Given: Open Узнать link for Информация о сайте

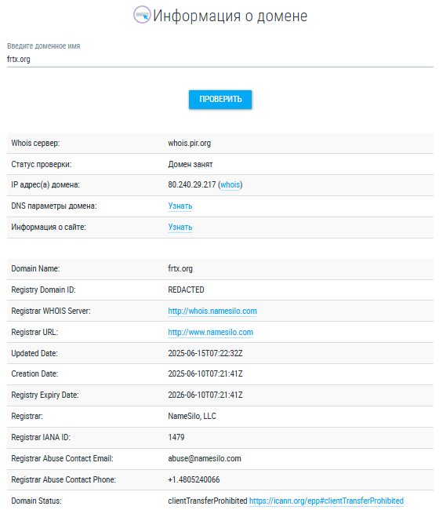Looking at the screenshot, I should 180,227.
